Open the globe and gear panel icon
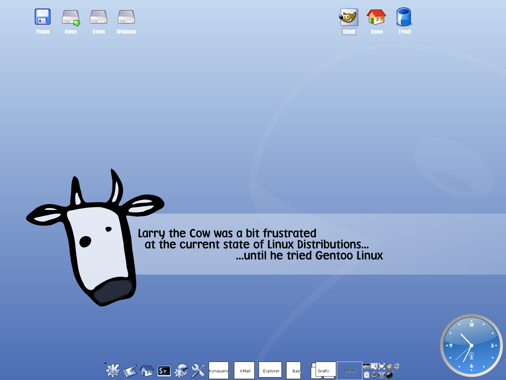Viewport: 506px width, 380px height. (181, 371)
